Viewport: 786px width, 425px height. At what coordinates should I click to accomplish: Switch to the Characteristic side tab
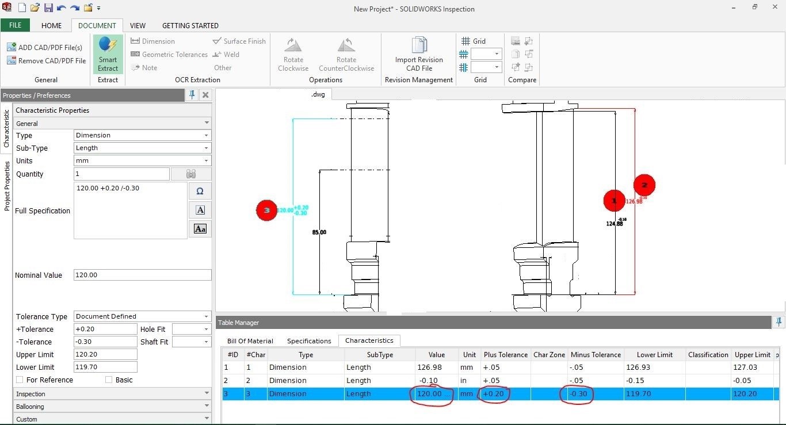[x=6, y=128]
